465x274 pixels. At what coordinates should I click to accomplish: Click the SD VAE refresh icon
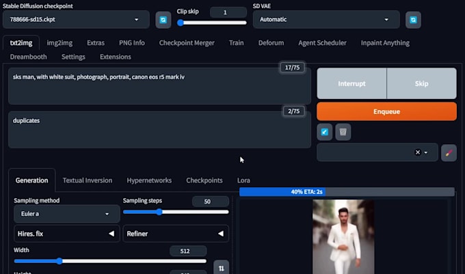[x=413, y=20]
